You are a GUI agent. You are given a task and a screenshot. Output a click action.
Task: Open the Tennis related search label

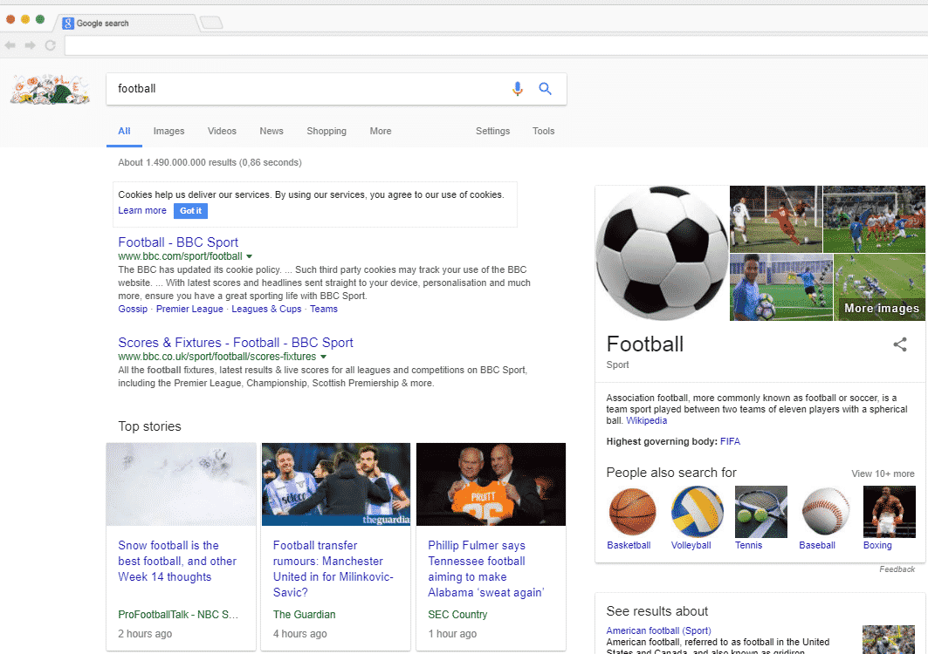[x=748, y=546]
